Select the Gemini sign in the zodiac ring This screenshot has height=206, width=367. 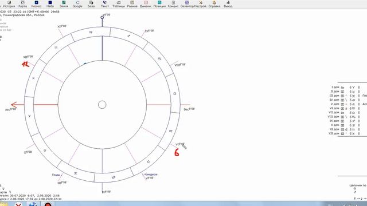[76, 173]
